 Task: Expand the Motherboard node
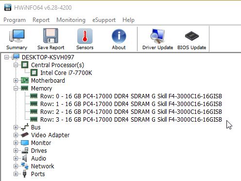click(16, 81)
